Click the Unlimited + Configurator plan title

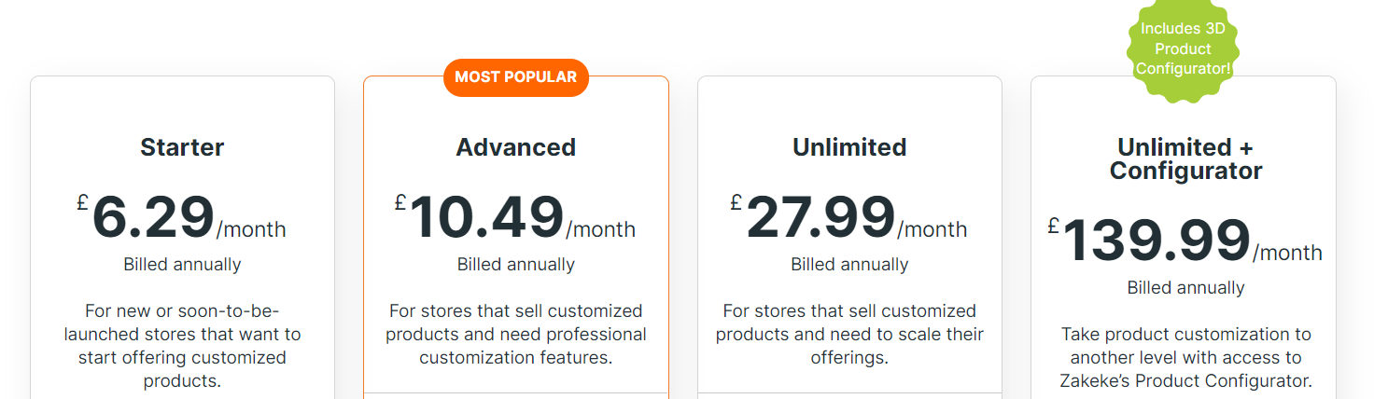click(1185, 159)
